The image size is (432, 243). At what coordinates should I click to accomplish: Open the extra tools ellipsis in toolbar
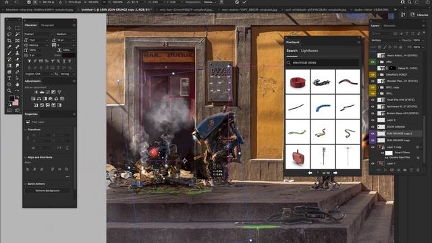[17, 90]
